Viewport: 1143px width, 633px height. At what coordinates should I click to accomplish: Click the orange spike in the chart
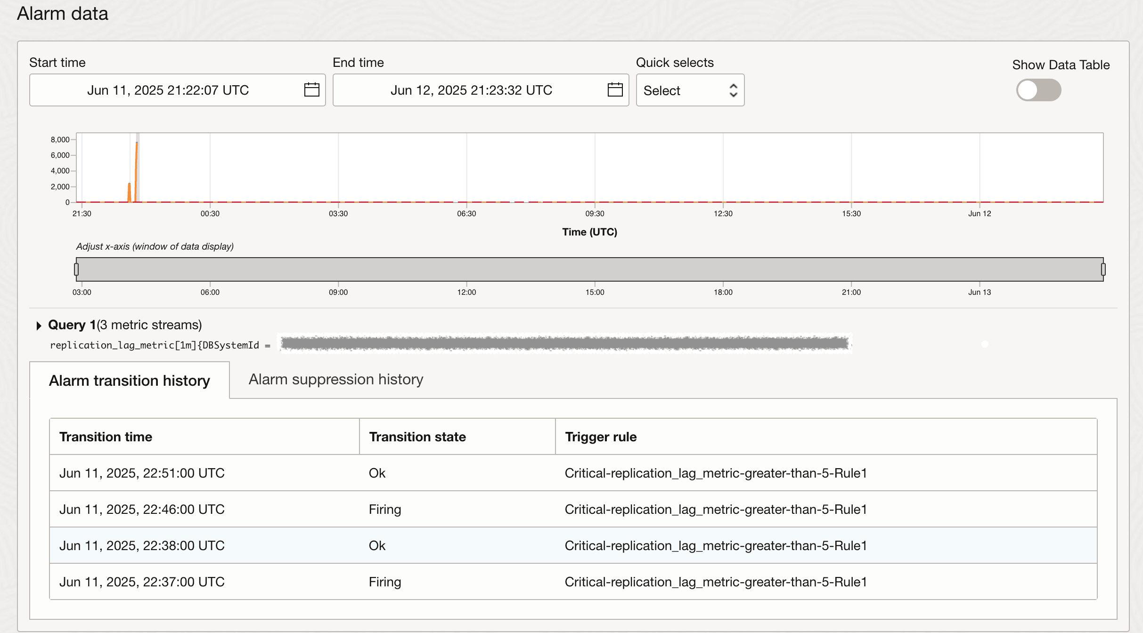[137, 170]
